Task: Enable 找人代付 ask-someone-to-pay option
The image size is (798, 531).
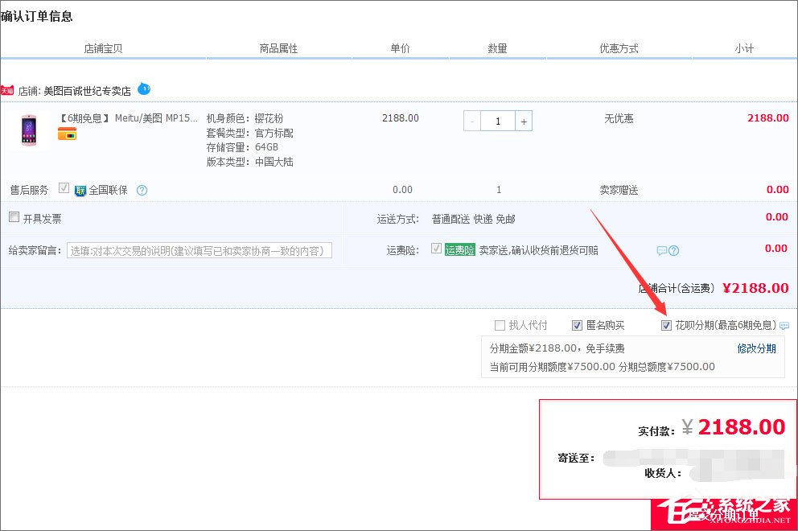Action: 499,325
